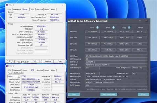Open the Bench tab in the bottom CPU-Z window

click(x=47, y=70)
